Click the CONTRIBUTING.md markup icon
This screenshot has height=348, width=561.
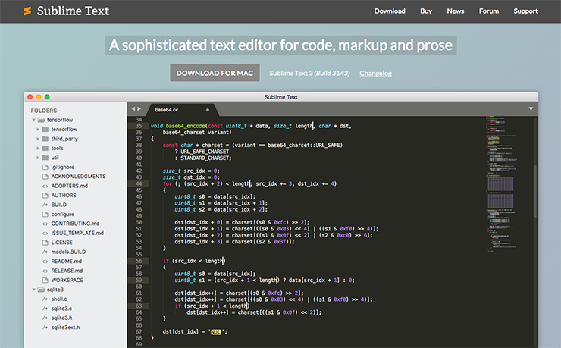pos(45,224)
